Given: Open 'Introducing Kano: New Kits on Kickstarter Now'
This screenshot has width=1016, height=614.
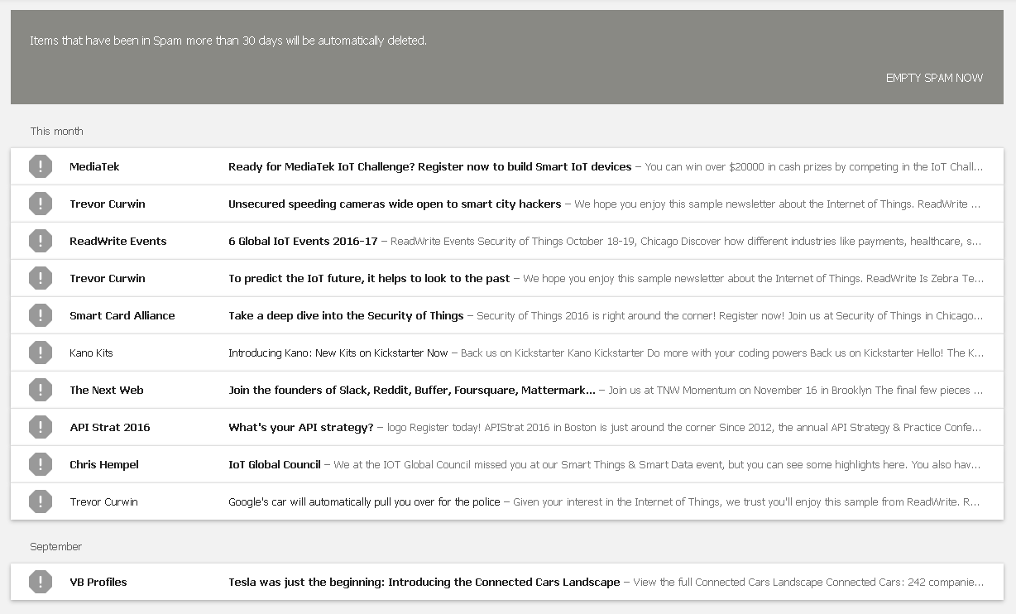Looking at the screenshot, I should point(338,353).
